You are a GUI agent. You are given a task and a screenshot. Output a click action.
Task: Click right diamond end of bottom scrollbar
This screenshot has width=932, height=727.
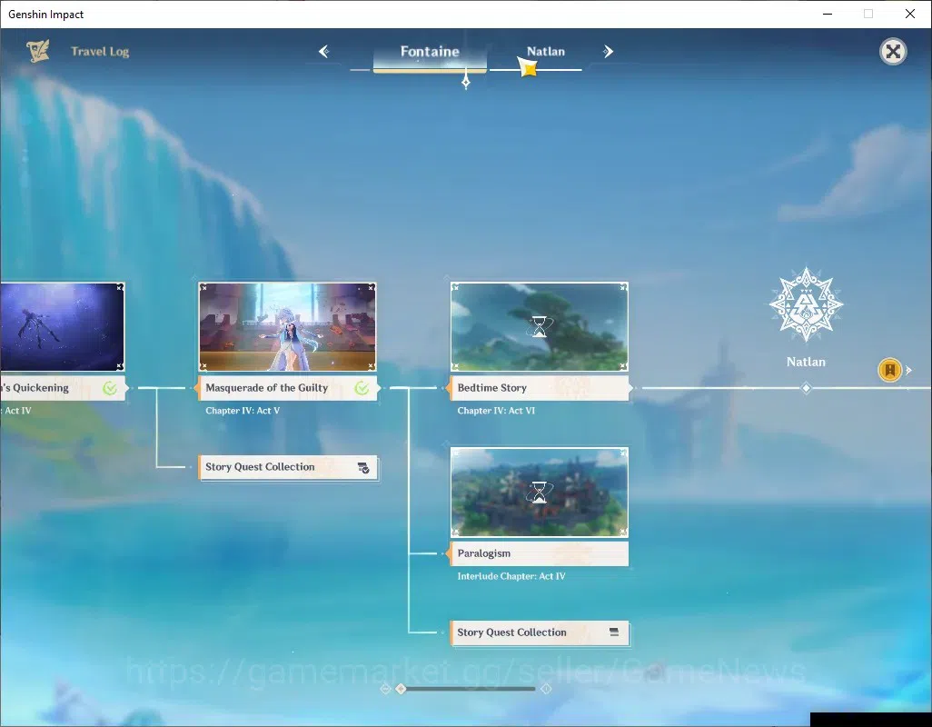pos(546,688)
